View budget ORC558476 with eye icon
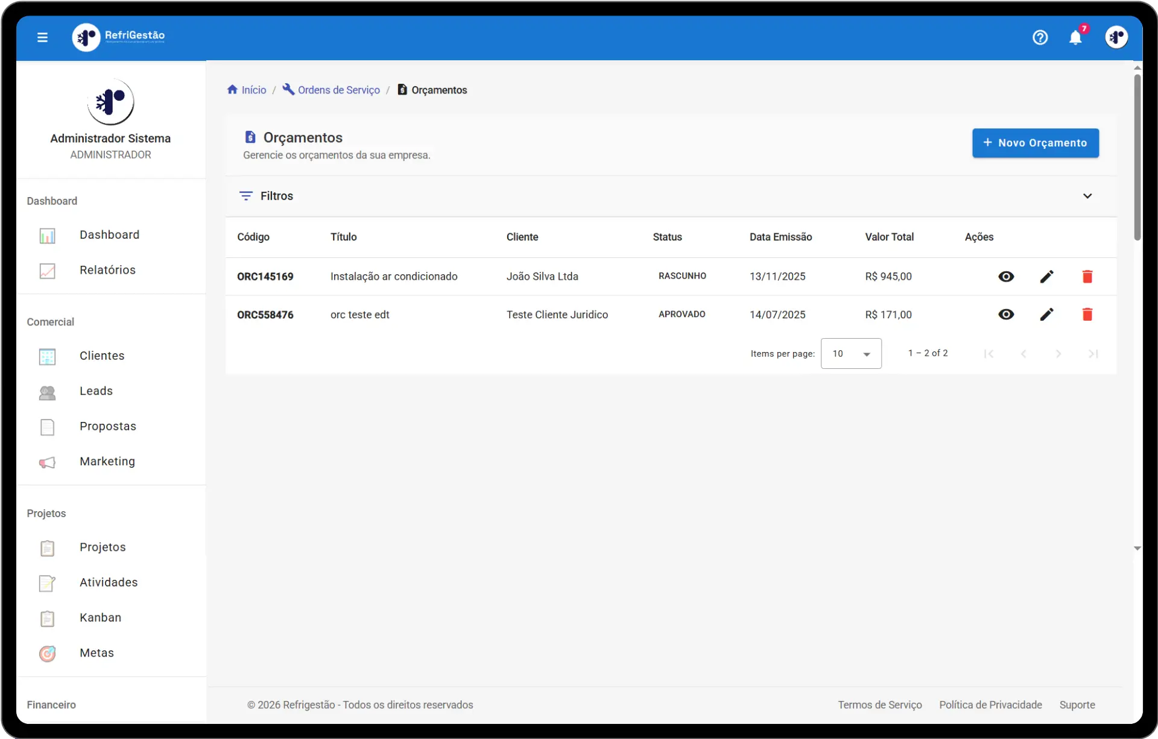Viewport: 1158px width, 739px height. (1006, 315)
